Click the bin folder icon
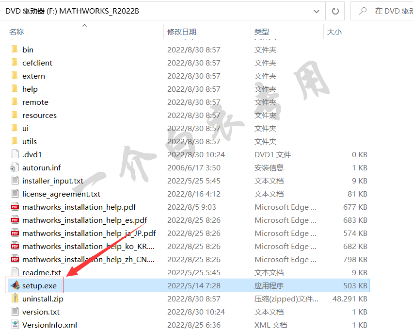Screen dimensions: 413x333 [x=15, y=50]
